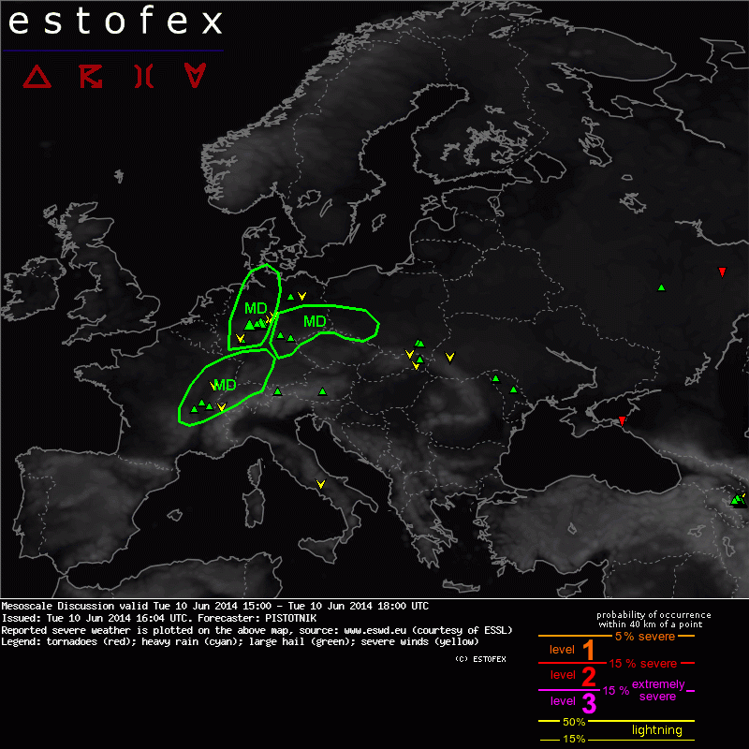
Task: Click the magenta level 3 legend number
Action: [588, 702]
